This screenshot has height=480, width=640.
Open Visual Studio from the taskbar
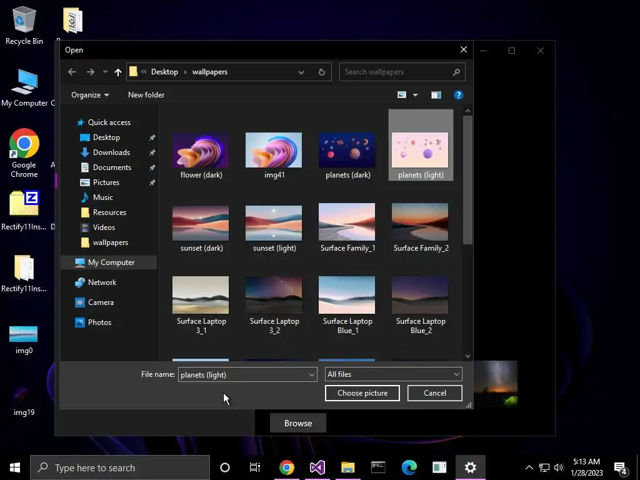[317, 467]
